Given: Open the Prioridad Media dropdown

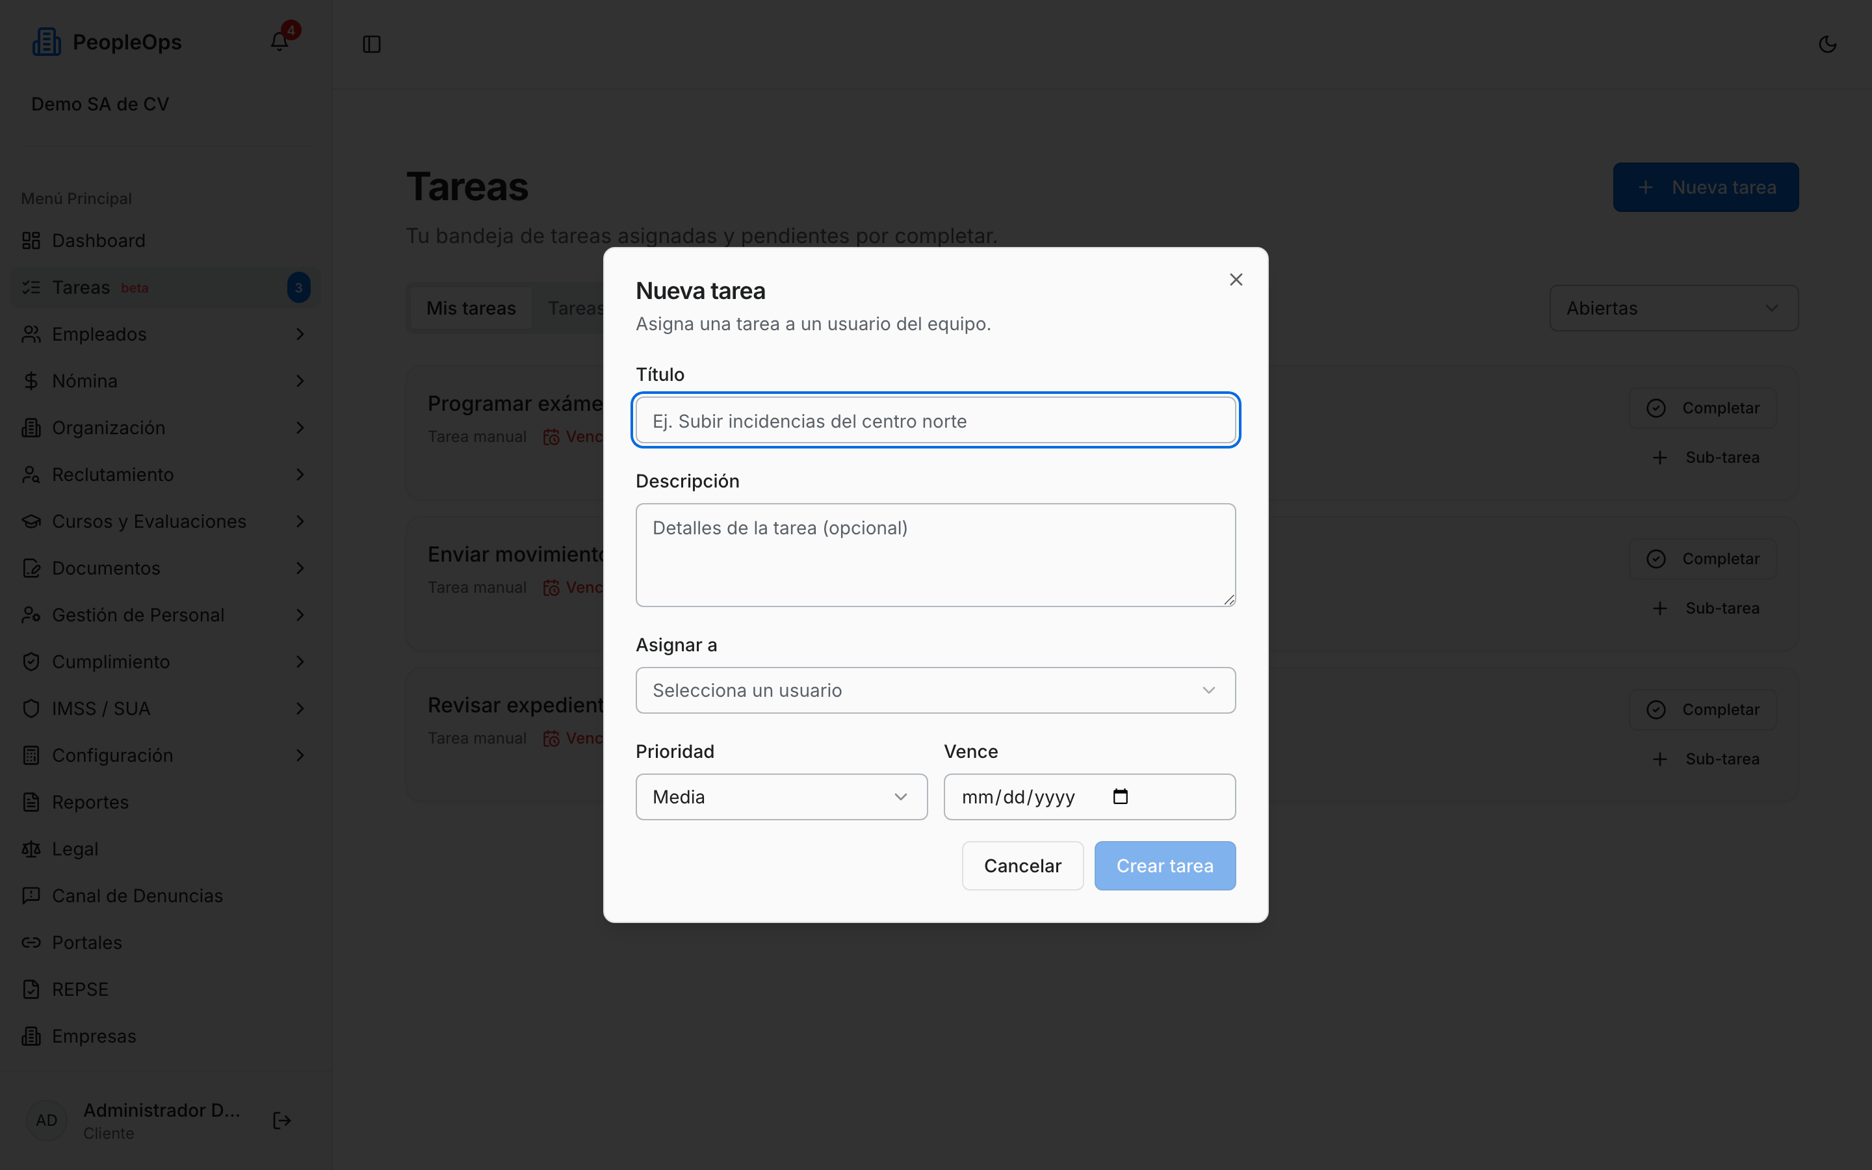Looking at the screenshot, I should coord(781,797).
